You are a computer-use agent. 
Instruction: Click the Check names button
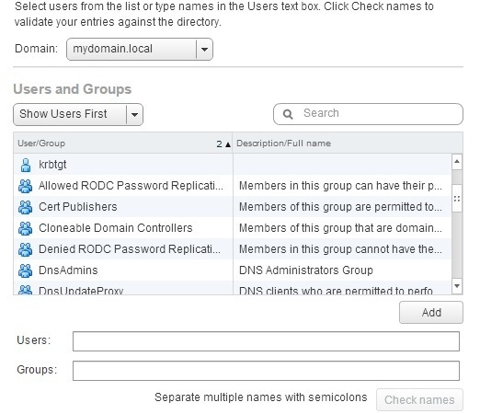[x=419, y=400]
